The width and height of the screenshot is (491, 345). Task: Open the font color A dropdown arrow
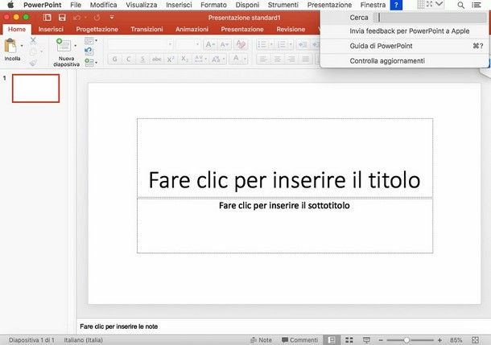click(245, 60)
